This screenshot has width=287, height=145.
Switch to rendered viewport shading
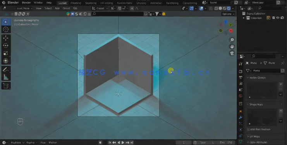(229, 8)
